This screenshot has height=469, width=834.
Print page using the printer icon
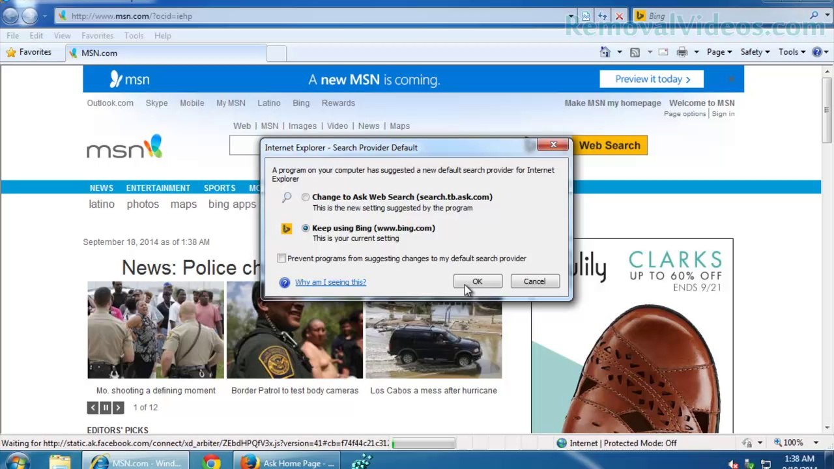(682, 52)
